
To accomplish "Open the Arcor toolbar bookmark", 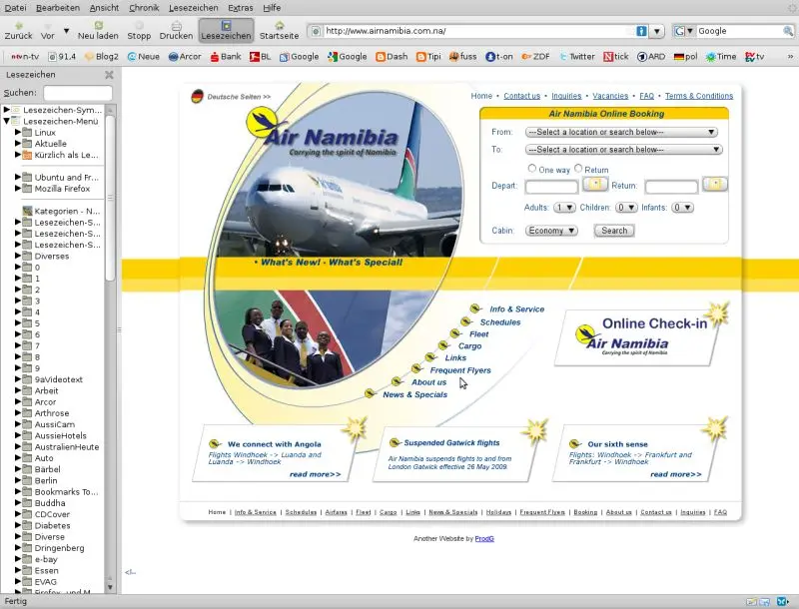I will click(x=185, y=57).
